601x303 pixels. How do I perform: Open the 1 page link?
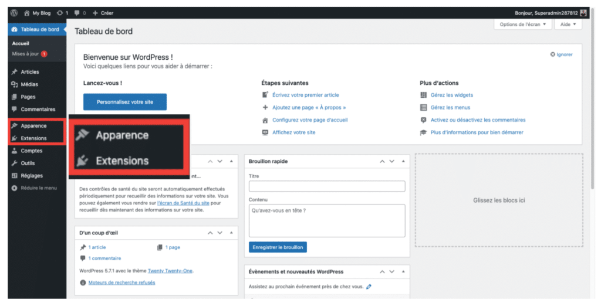pos(173,247)
